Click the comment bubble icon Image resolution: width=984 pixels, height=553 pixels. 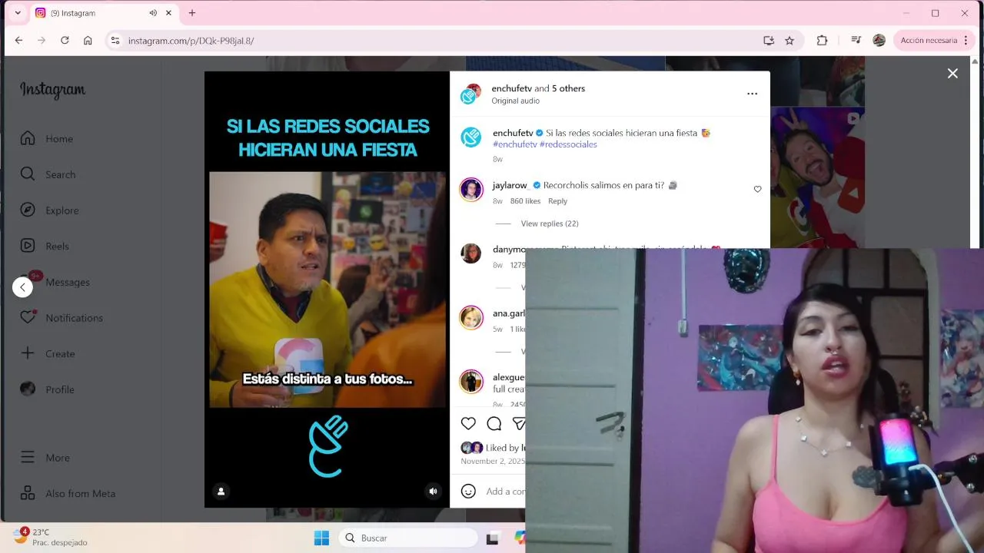(494, 423)
